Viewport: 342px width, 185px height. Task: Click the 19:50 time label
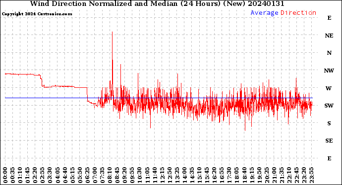click(x=259, y=175)
